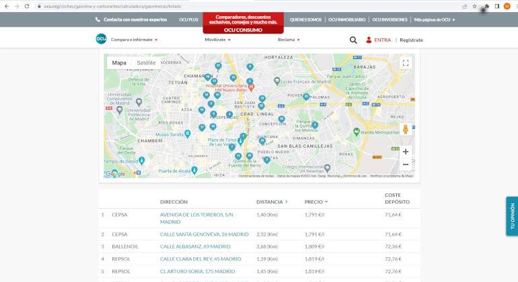Viewport: 518px width, 282px height.
Task: Expand the Reclama dropdown
Action: click(x=289, y=40)
